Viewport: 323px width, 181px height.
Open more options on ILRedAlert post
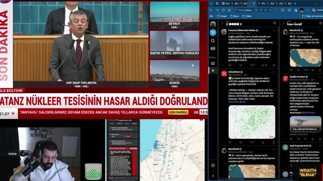(x=274, y=72)
